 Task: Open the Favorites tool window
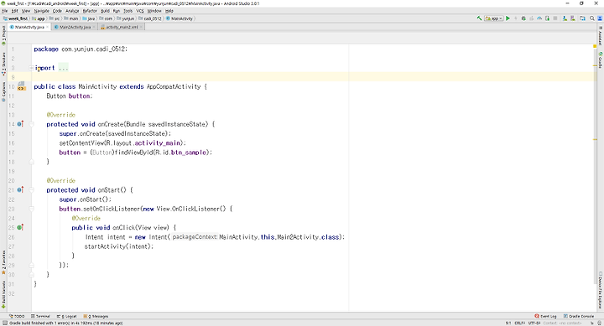3,262
